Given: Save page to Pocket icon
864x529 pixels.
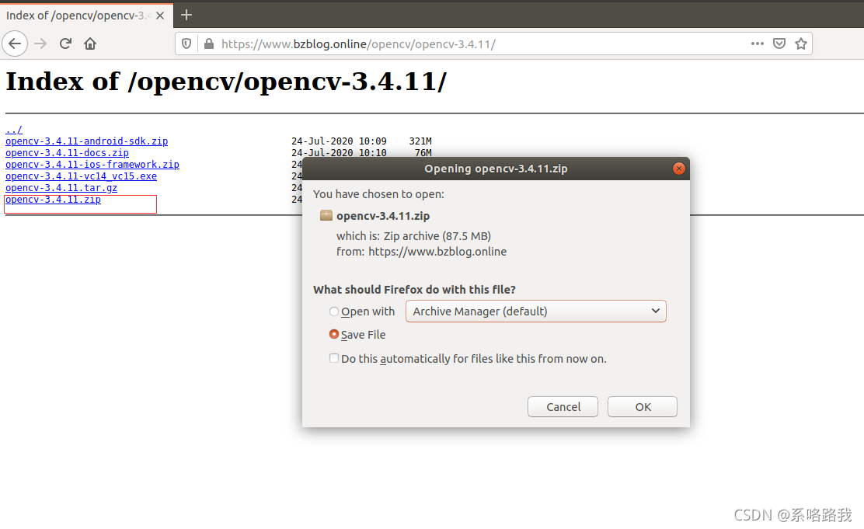Looking at the screenshot, I should [779, 44].
